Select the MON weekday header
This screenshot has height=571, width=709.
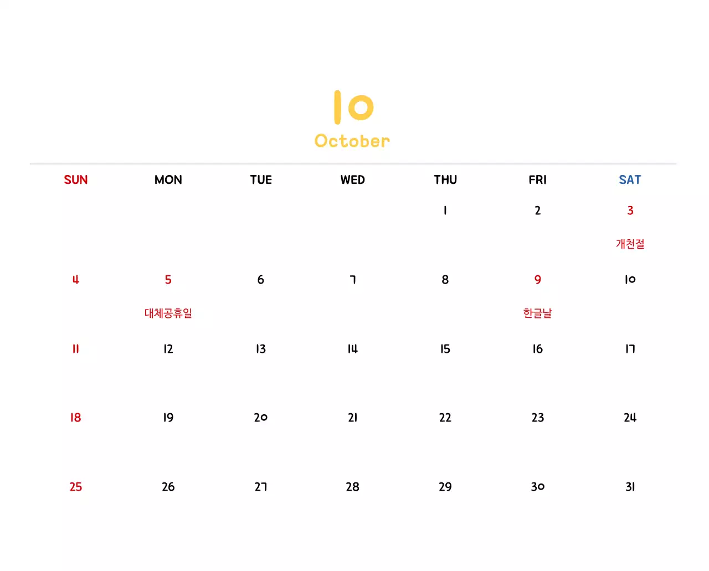(168, 179)
